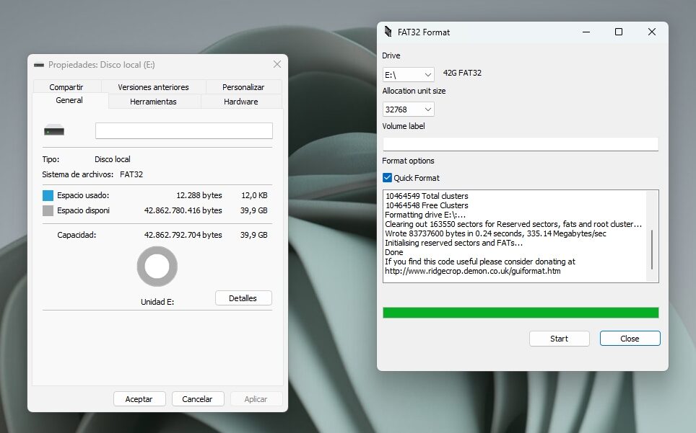This screenshot has width=696, height=433.
Task: Maximize the FAT32 Format window
Action: pyautogui.click(x=618, y=32)
